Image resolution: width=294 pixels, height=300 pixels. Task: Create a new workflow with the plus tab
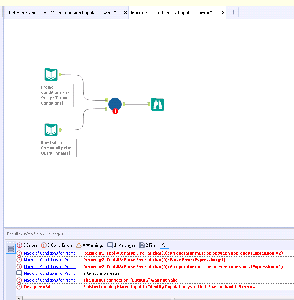(x=233, y=12)
